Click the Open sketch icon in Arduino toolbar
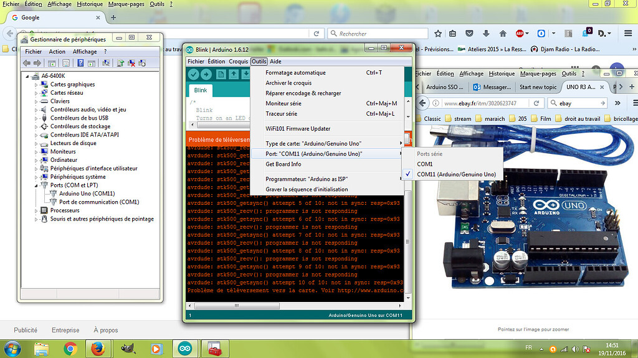 point(234,74)
